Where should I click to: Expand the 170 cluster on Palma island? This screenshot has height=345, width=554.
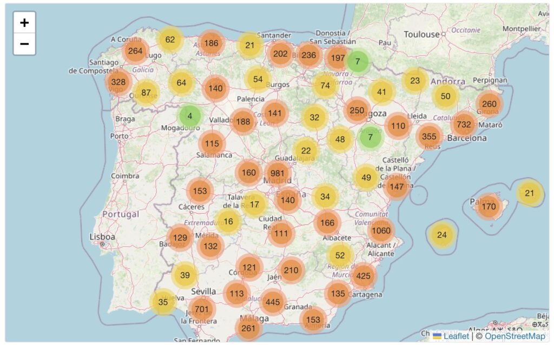coord(489,206)
